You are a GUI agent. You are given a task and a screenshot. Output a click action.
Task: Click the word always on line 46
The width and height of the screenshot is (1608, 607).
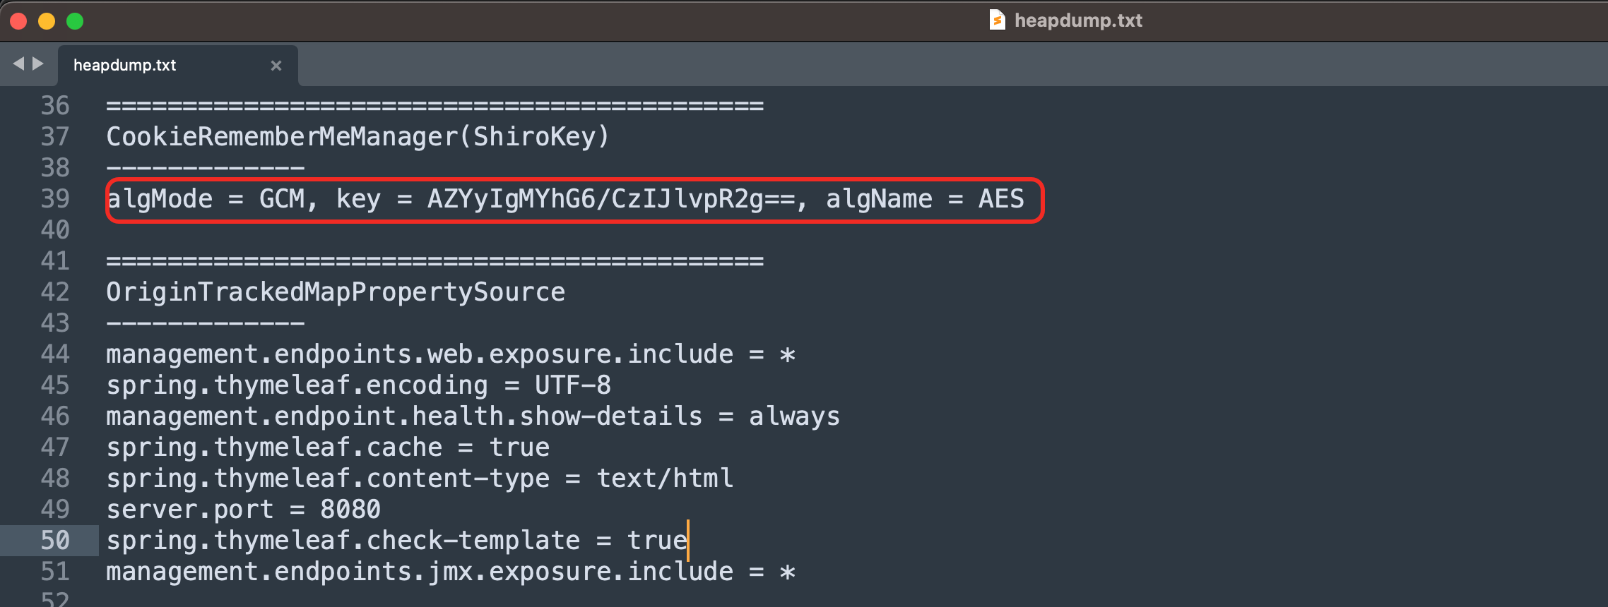pyautogui.click(x=794, y=416)
